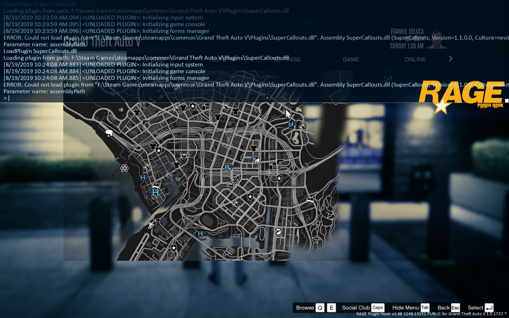Viewport: 509px width, 318px height.
Task: Click the Select enter button
Action: [489, 308]
